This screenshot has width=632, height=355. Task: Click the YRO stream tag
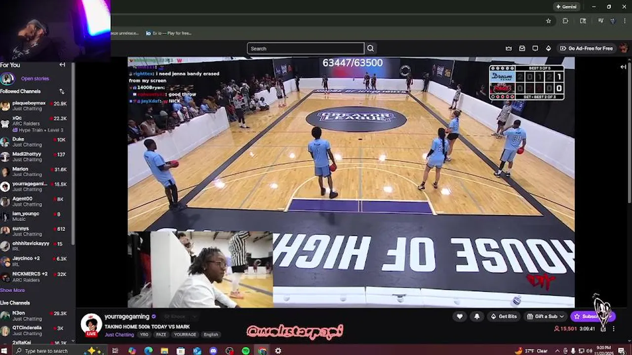point(144,334)
